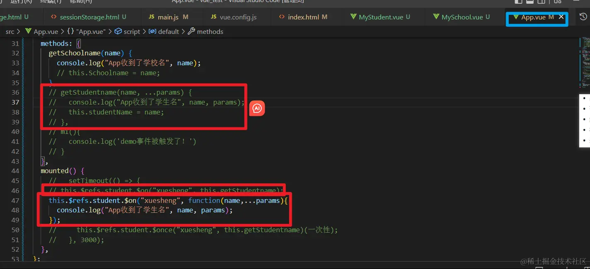Open the "App.vue" braces breadcrumb

pyautogui.click(x=91, y=31)
